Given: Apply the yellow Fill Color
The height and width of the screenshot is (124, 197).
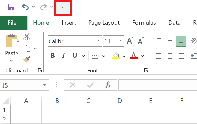Looking at the screenshot, I should pyautogui.click(x=116, y=56).
